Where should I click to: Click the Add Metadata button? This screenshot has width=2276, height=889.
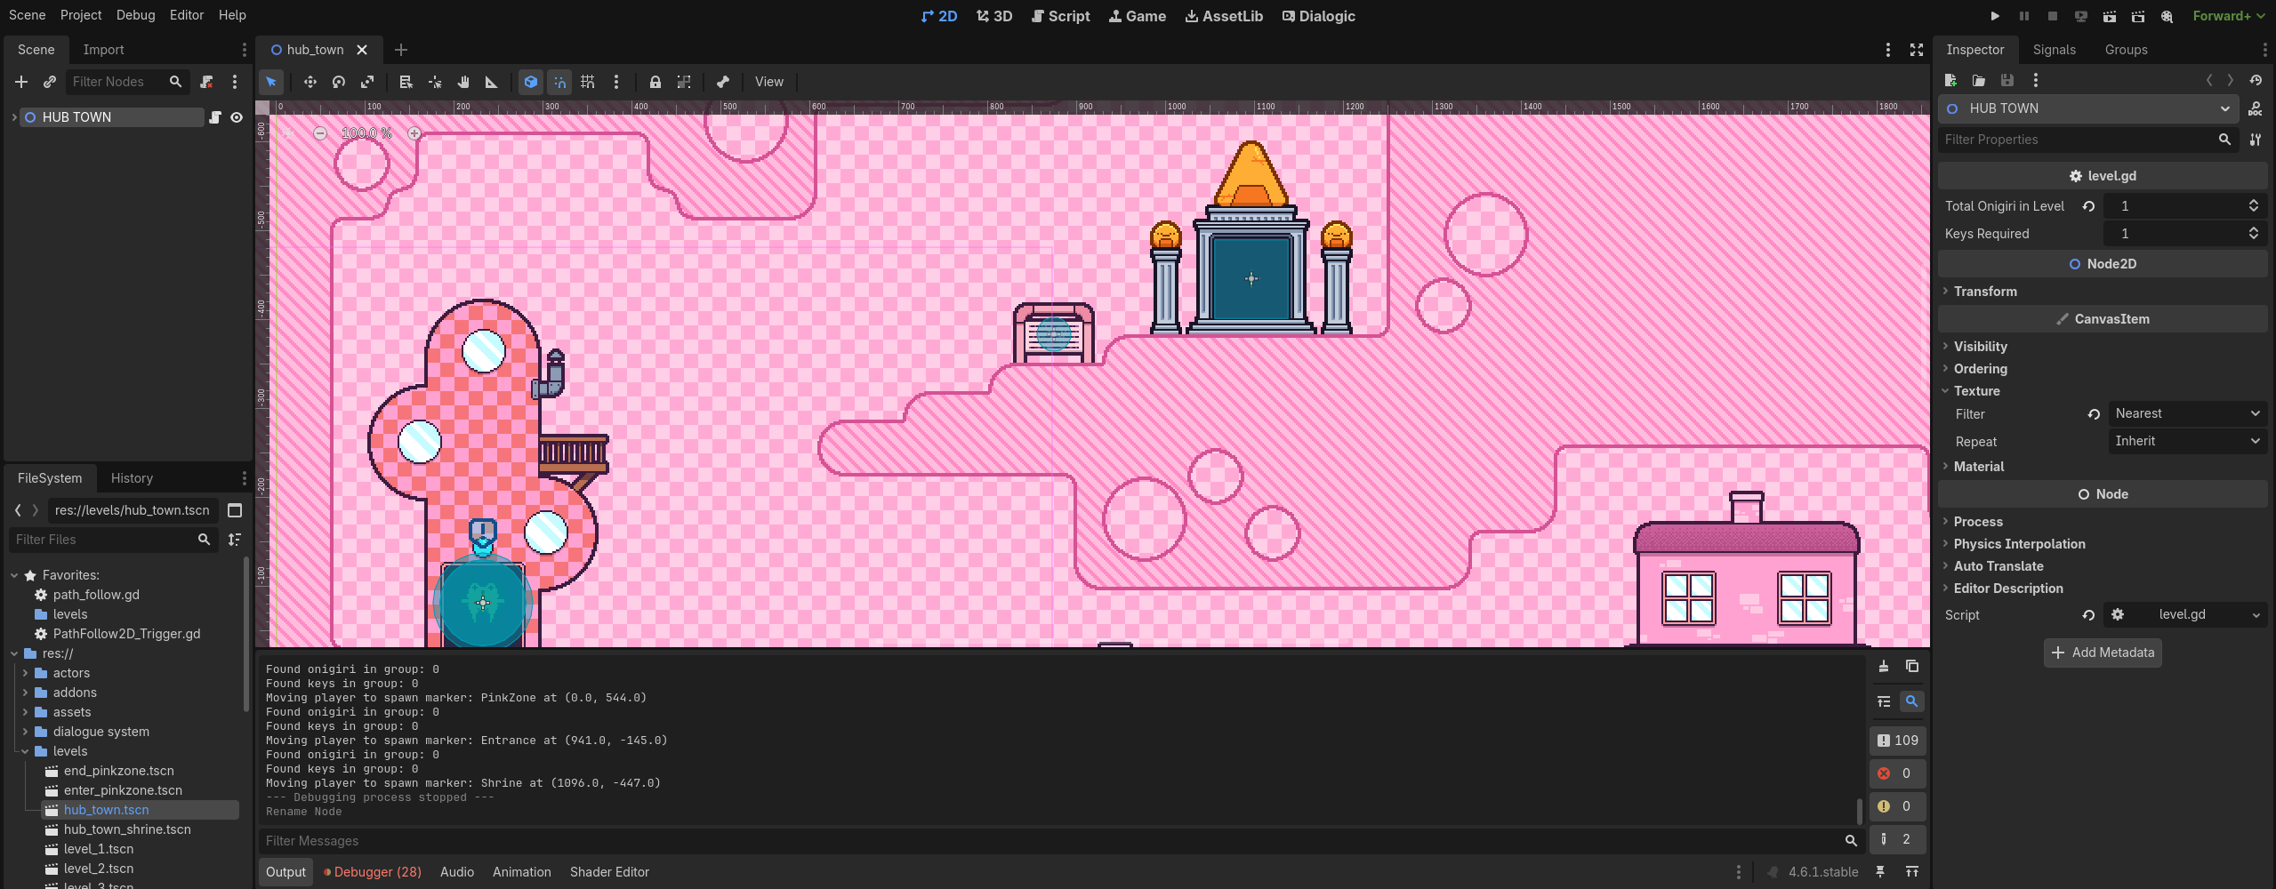(2103, 653)
